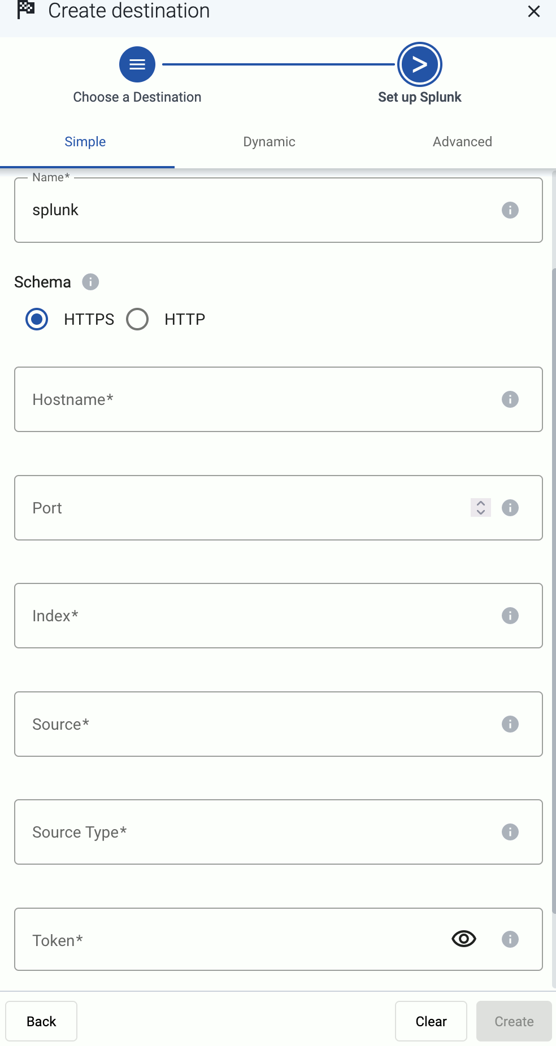Click the info icon beside Schema label

90,282
